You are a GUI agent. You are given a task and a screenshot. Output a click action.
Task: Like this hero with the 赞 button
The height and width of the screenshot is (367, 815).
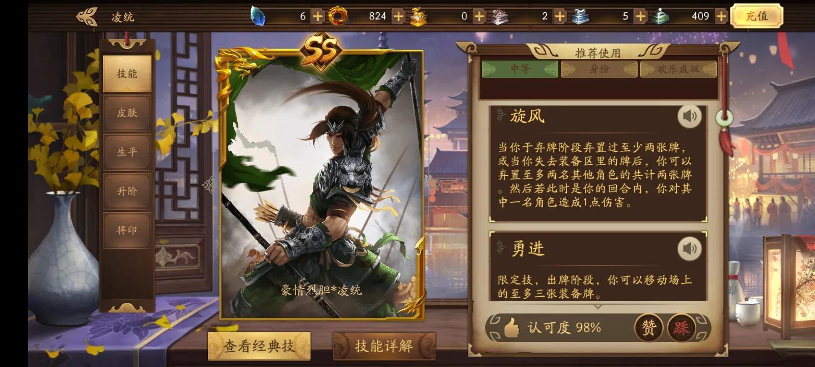pyautogui.click(x=648, y=328)
